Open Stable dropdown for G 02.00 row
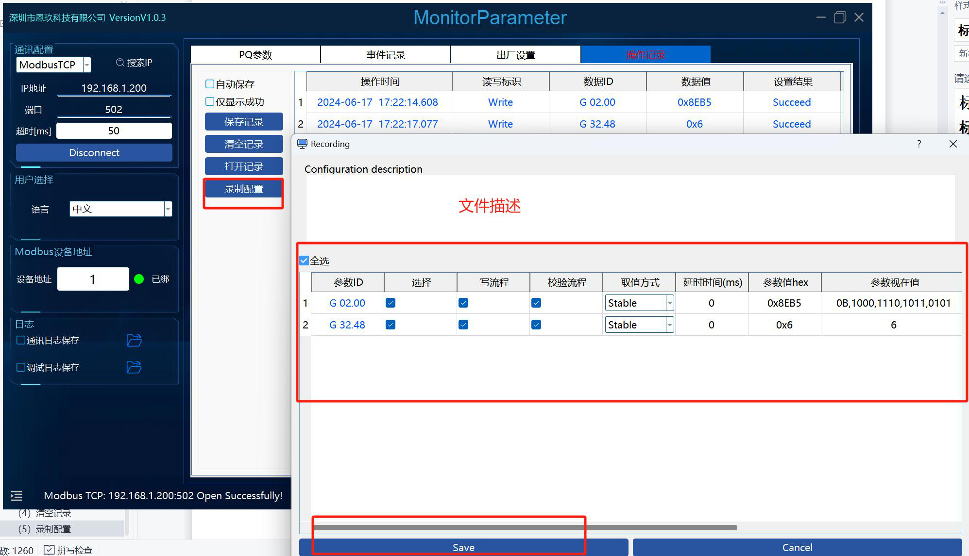The image size is (969, 556). tap(669, 303)
